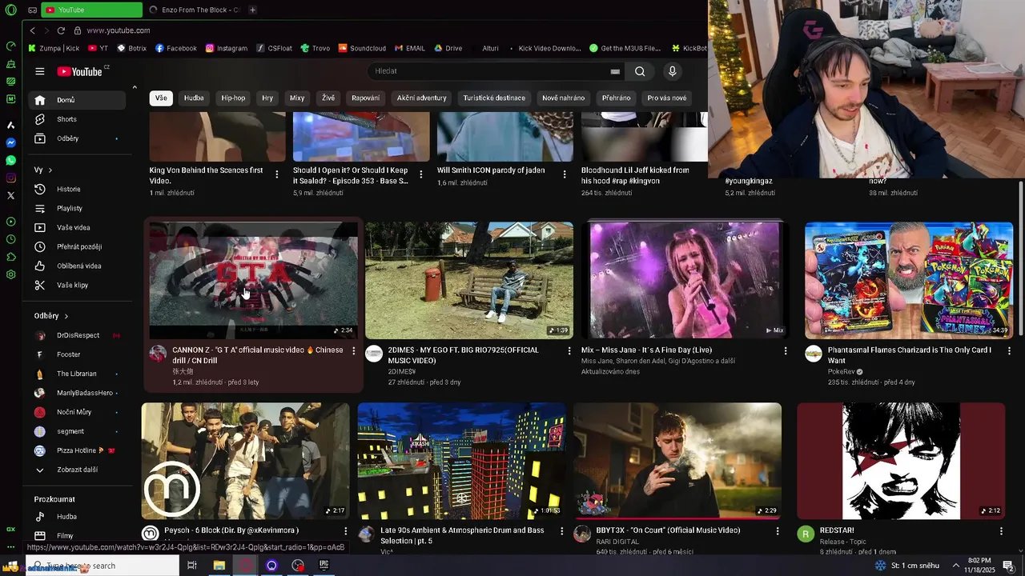
Task: Select the Nově nahráno filter chip
Action: pos(563,98)
